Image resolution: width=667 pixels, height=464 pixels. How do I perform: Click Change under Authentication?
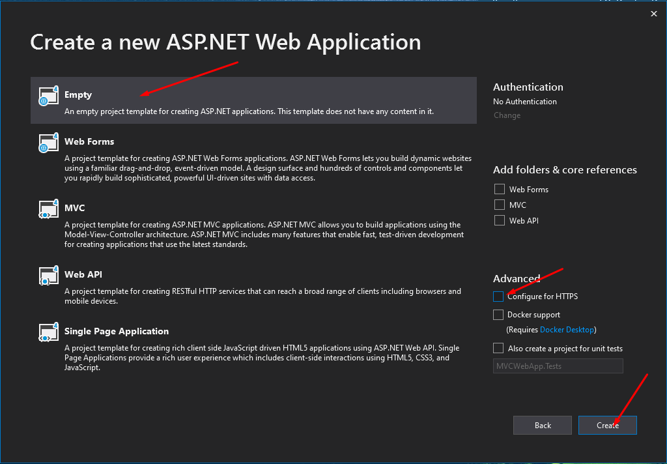[507, 115]
